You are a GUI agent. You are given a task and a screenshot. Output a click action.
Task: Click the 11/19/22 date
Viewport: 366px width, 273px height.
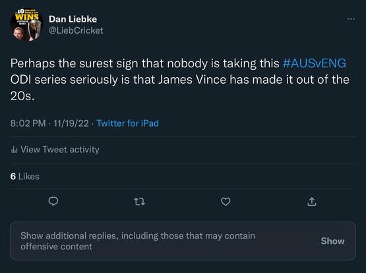(71, 123)
